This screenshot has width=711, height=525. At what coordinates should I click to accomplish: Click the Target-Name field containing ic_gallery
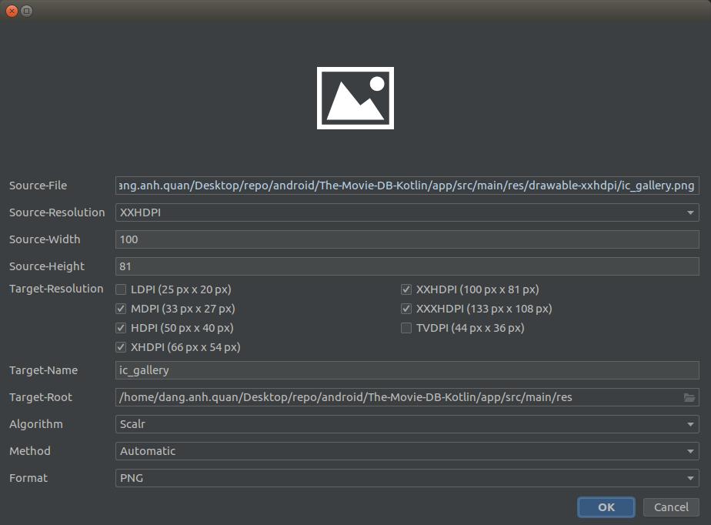(x=407, y=370)
